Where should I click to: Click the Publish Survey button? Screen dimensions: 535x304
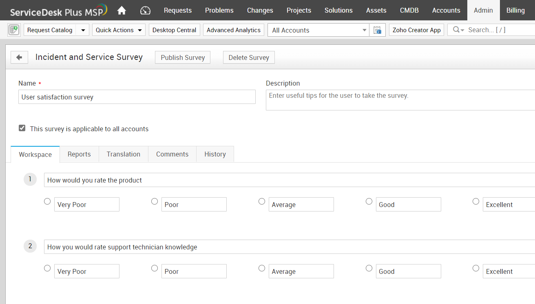(x=183, y=57)
